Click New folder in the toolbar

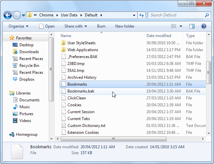[125, 26]
